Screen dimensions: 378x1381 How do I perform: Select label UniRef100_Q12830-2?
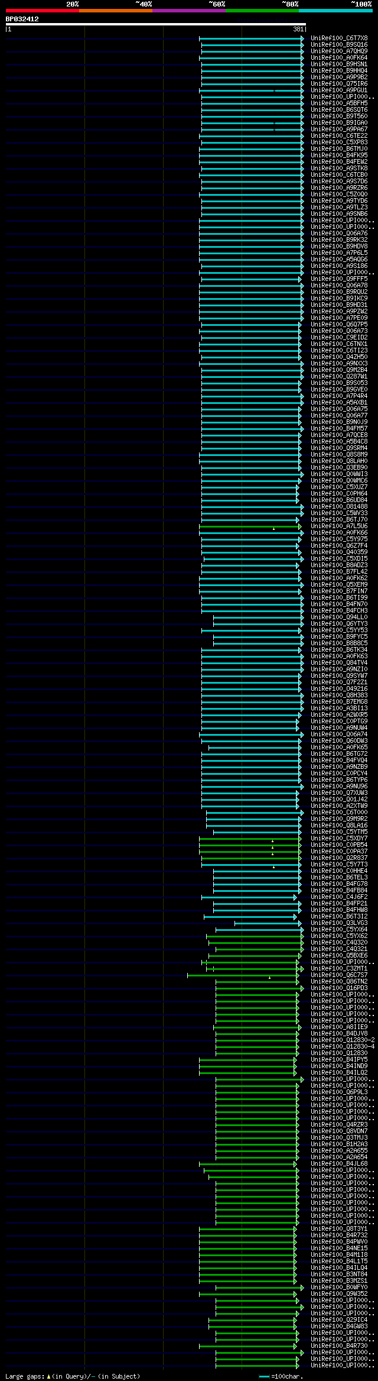tap(343, 1040)
